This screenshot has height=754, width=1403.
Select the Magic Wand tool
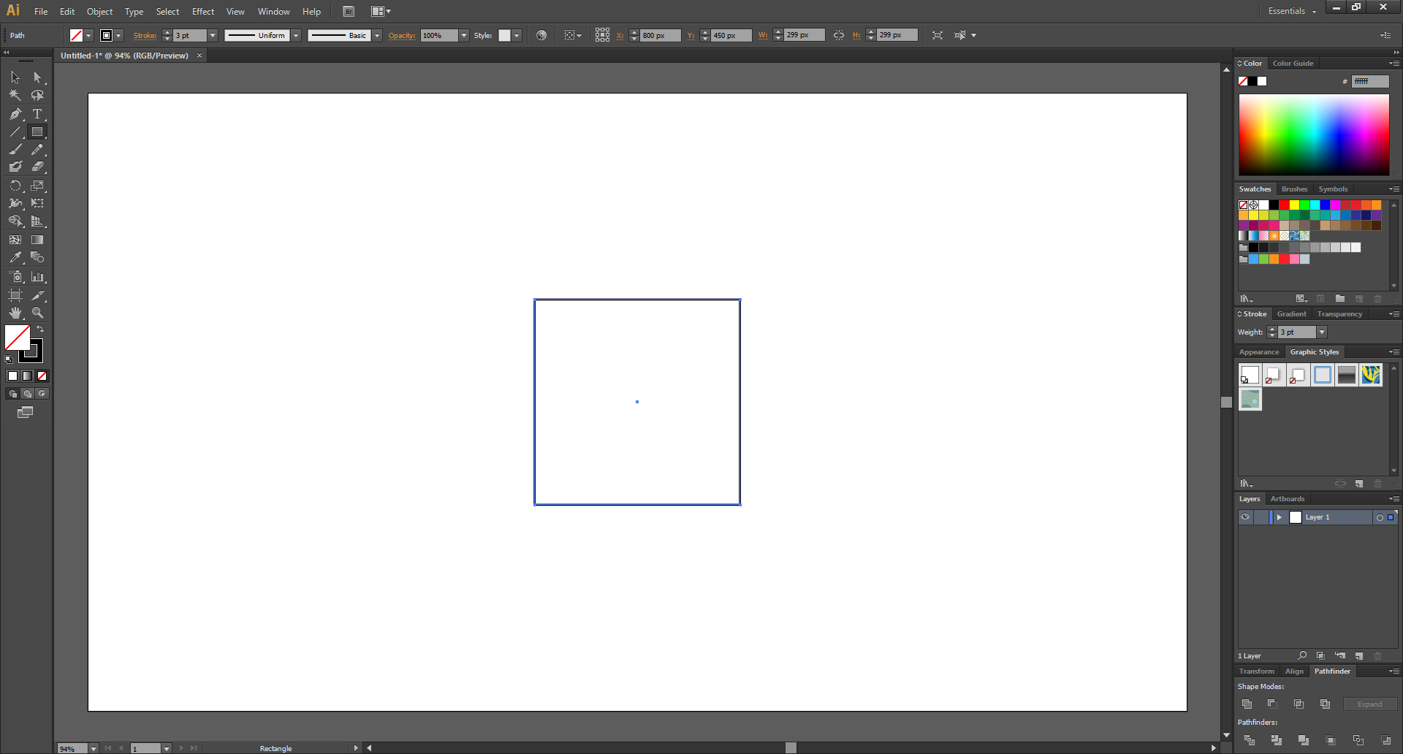[x=15, y=95]
